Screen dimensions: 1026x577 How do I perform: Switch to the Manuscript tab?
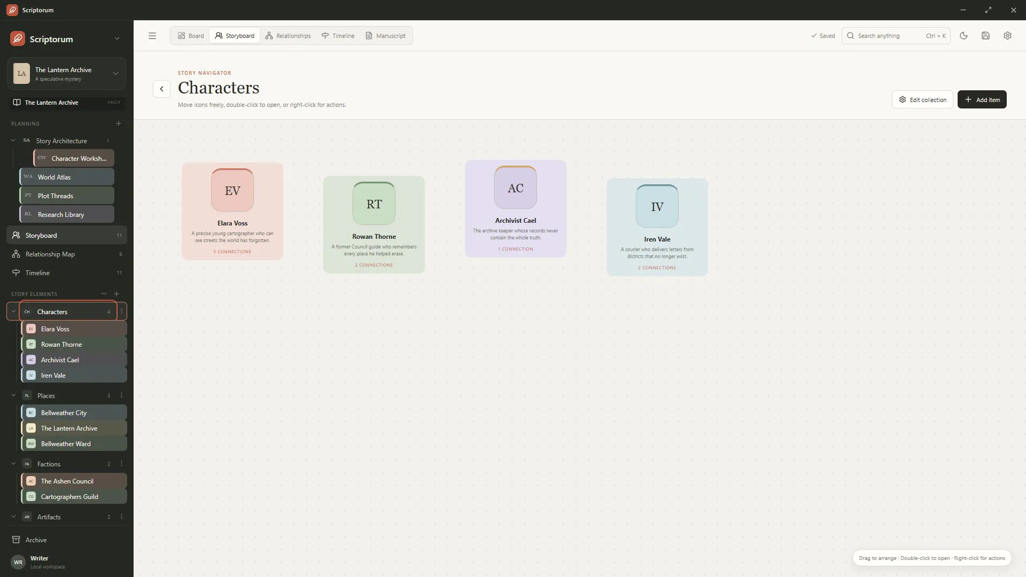click(385, 36)
